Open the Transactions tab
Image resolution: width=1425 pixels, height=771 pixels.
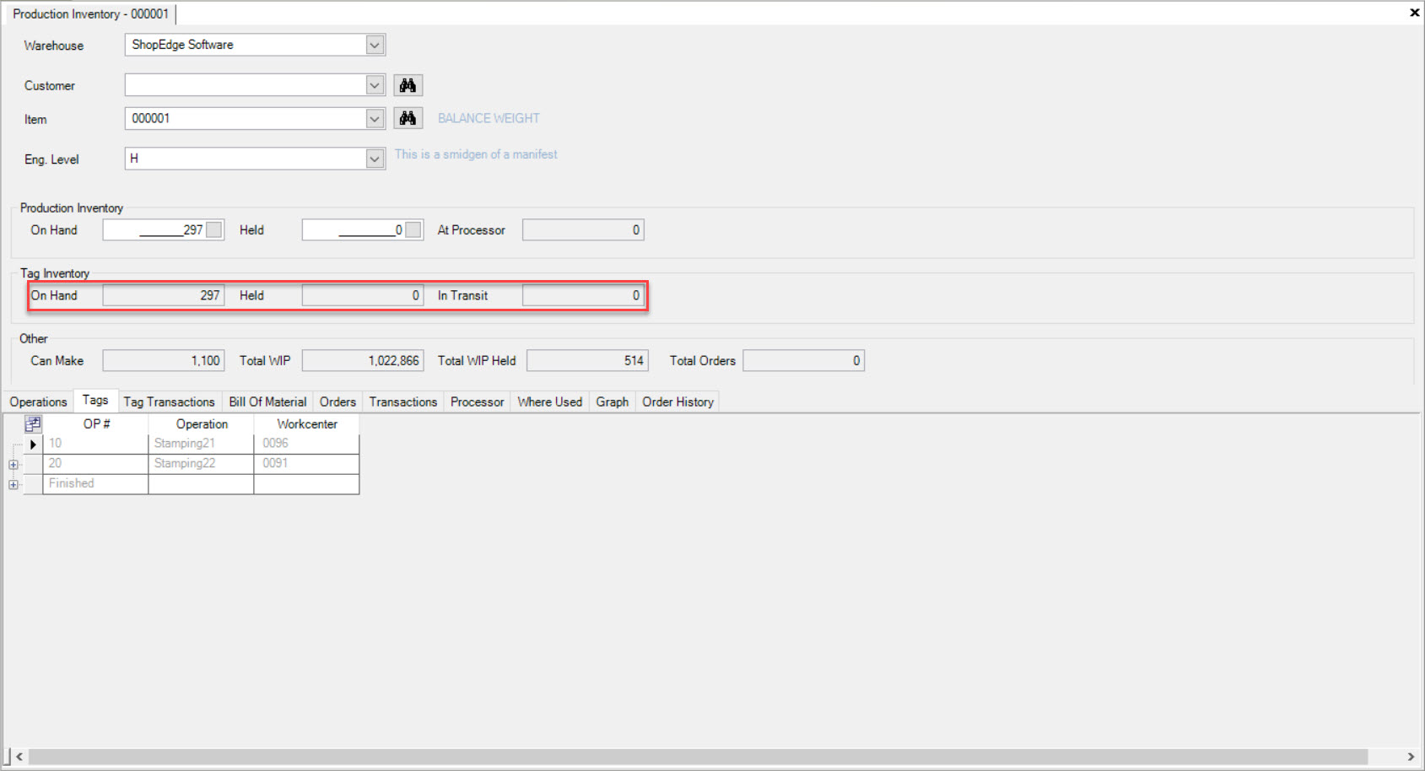coord(403,402)
